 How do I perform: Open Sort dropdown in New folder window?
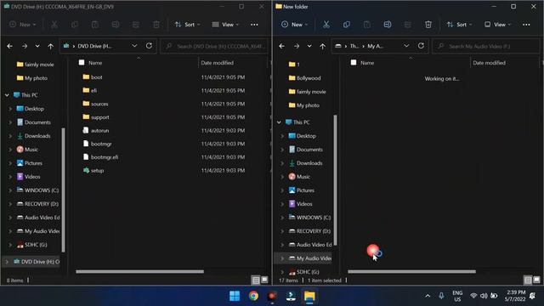(x=459, y=25)
